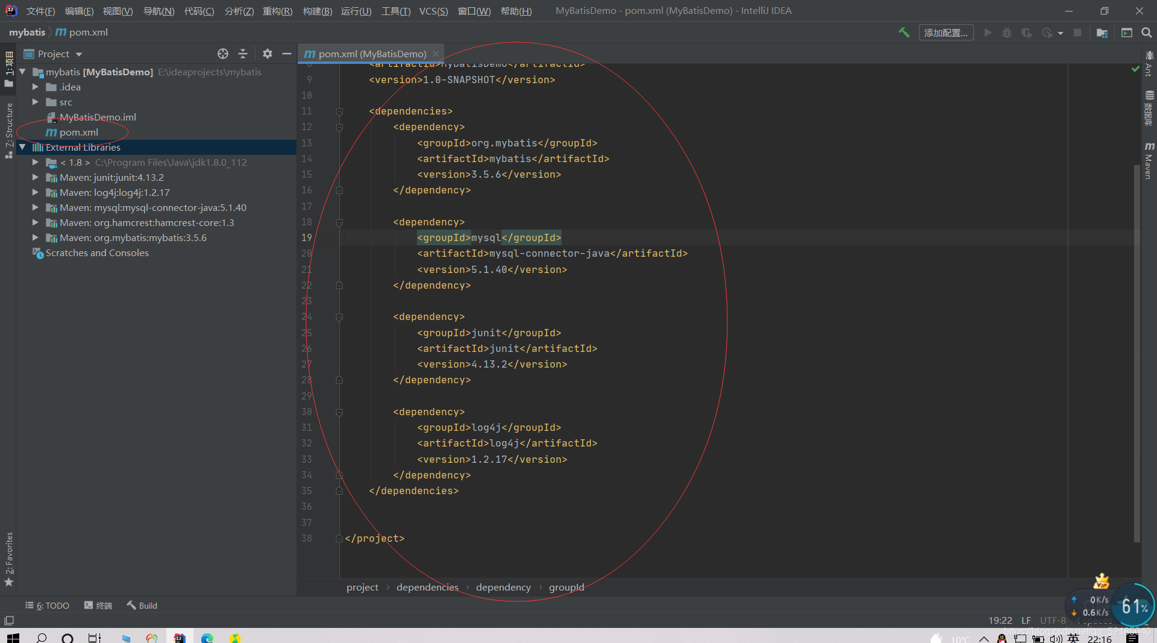Screen dimensions: 1157x643
Task: Select pom.xml in the project tree
Action: click(x=79, y=132)
